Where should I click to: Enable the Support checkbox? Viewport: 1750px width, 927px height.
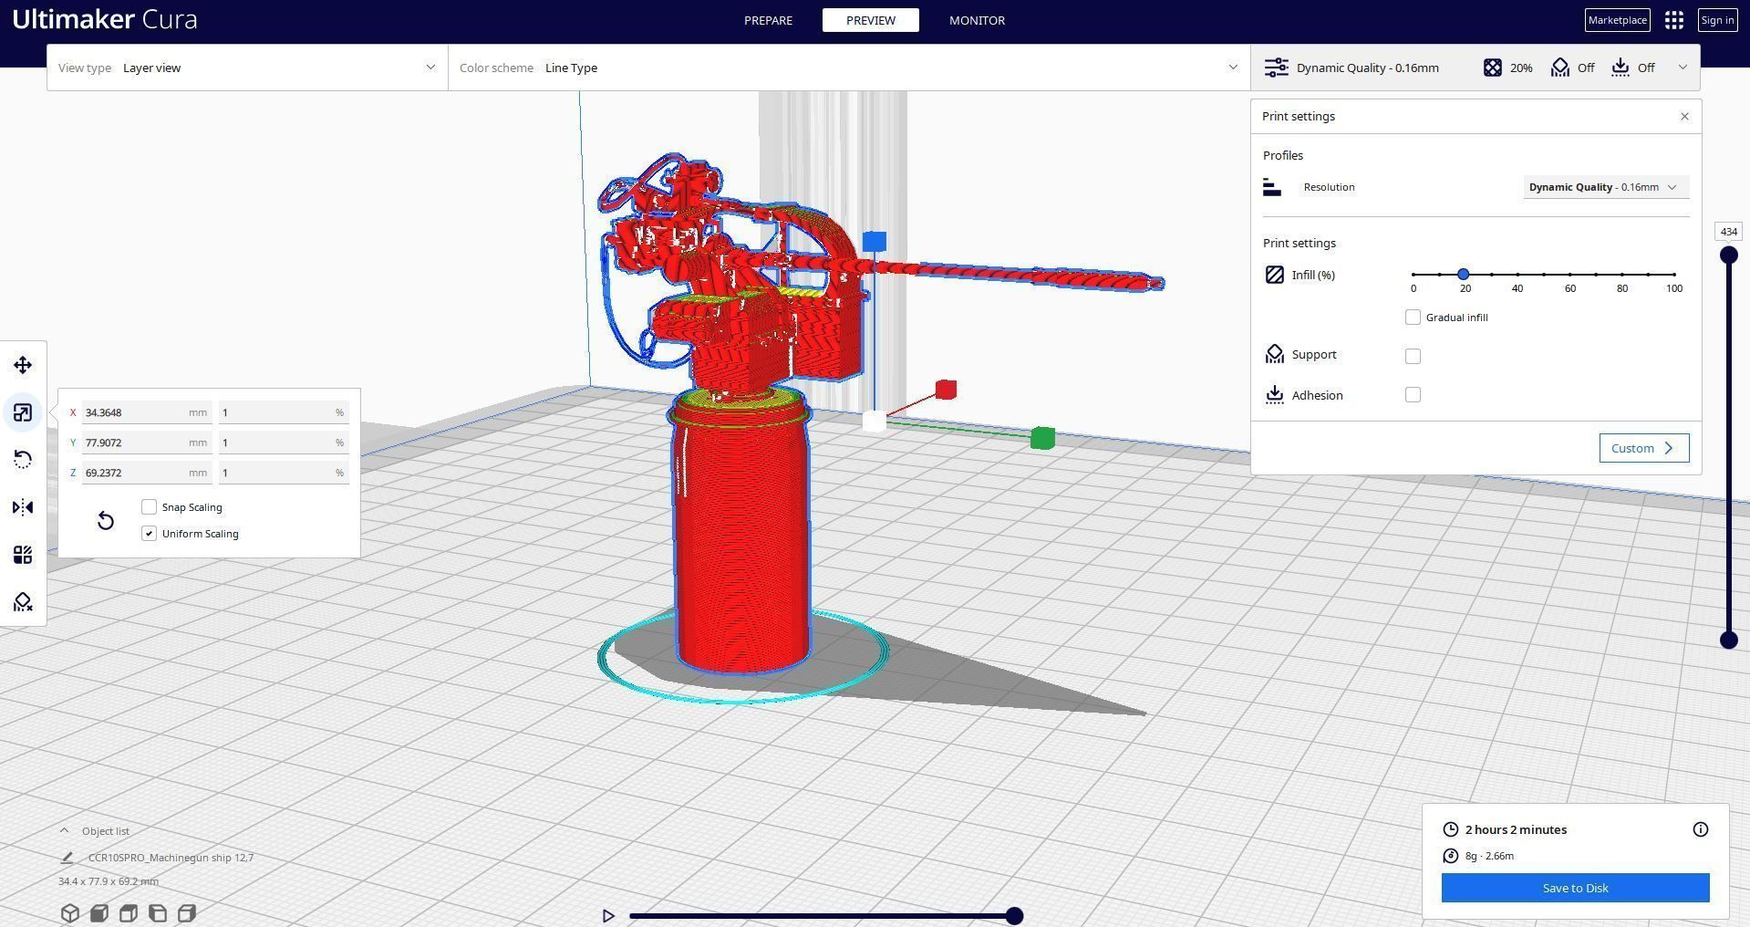coord(1413,356)
